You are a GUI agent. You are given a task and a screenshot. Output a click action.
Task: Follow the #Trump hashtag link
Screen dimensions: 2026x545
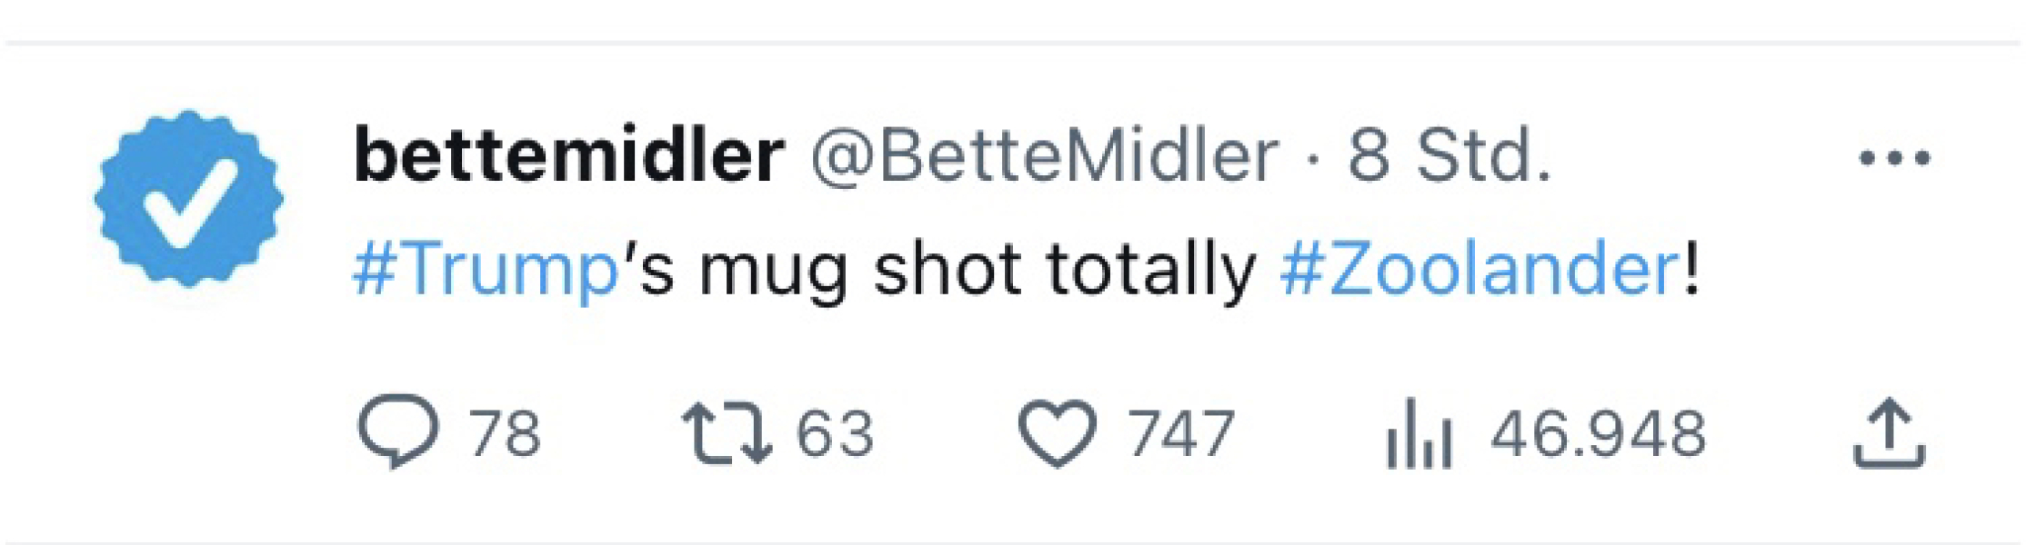(x=486, y=270)
